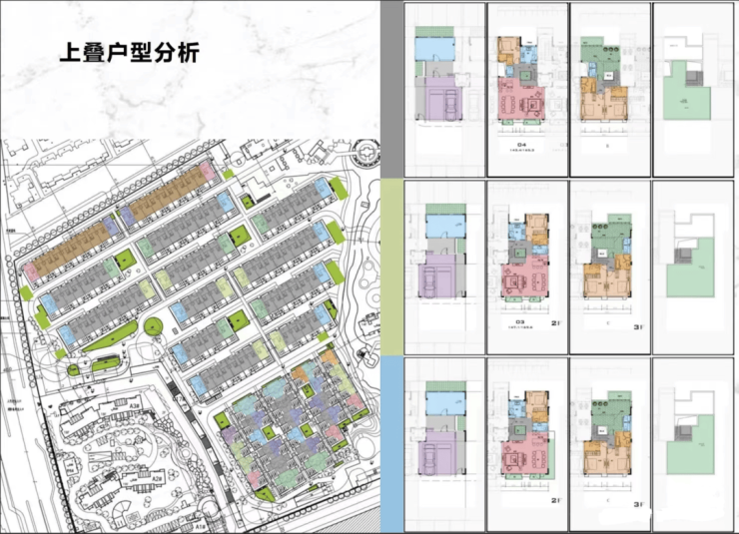Click the round green circle in site plan

153,326
